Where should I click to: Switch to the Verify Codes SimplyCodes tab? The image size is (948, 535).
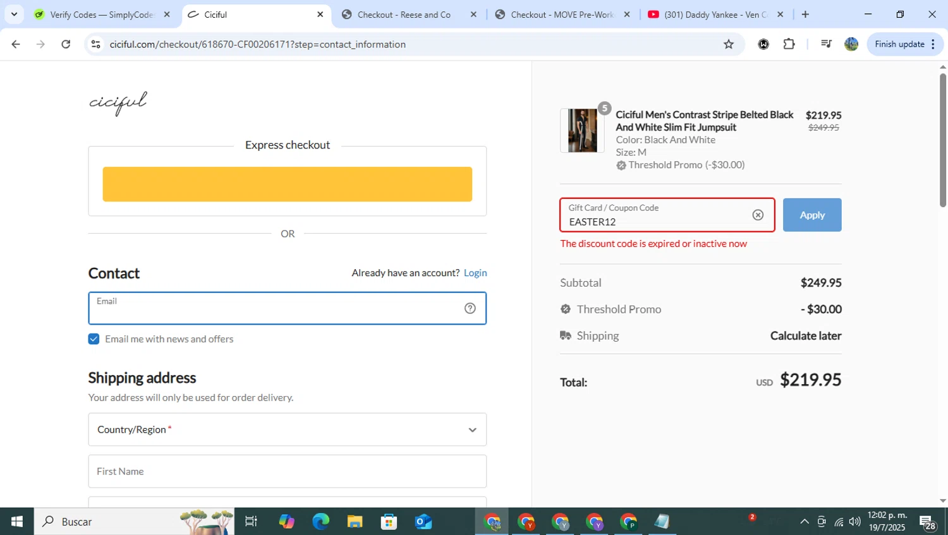point(103,15)
